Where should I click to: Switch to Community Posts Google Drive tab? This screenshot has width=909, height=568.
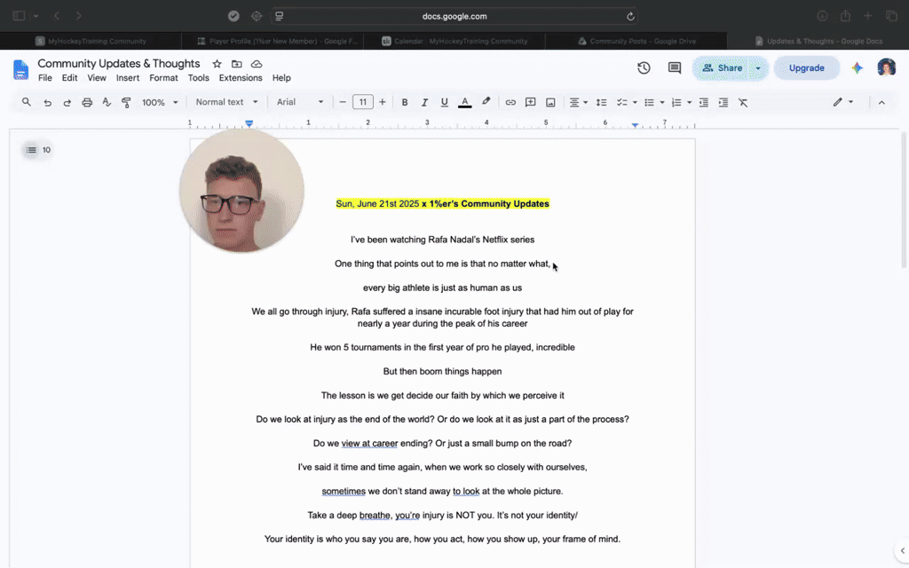pos(636,41)
